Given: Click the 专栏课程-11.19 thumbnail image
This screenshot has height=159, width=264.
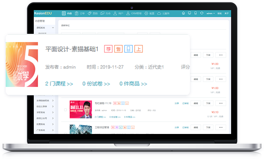Looking at the screenshot, I should coord(81,109).
